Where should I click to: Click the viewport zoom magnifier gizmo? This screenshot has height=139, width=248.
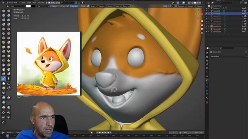tap(202, 21)
